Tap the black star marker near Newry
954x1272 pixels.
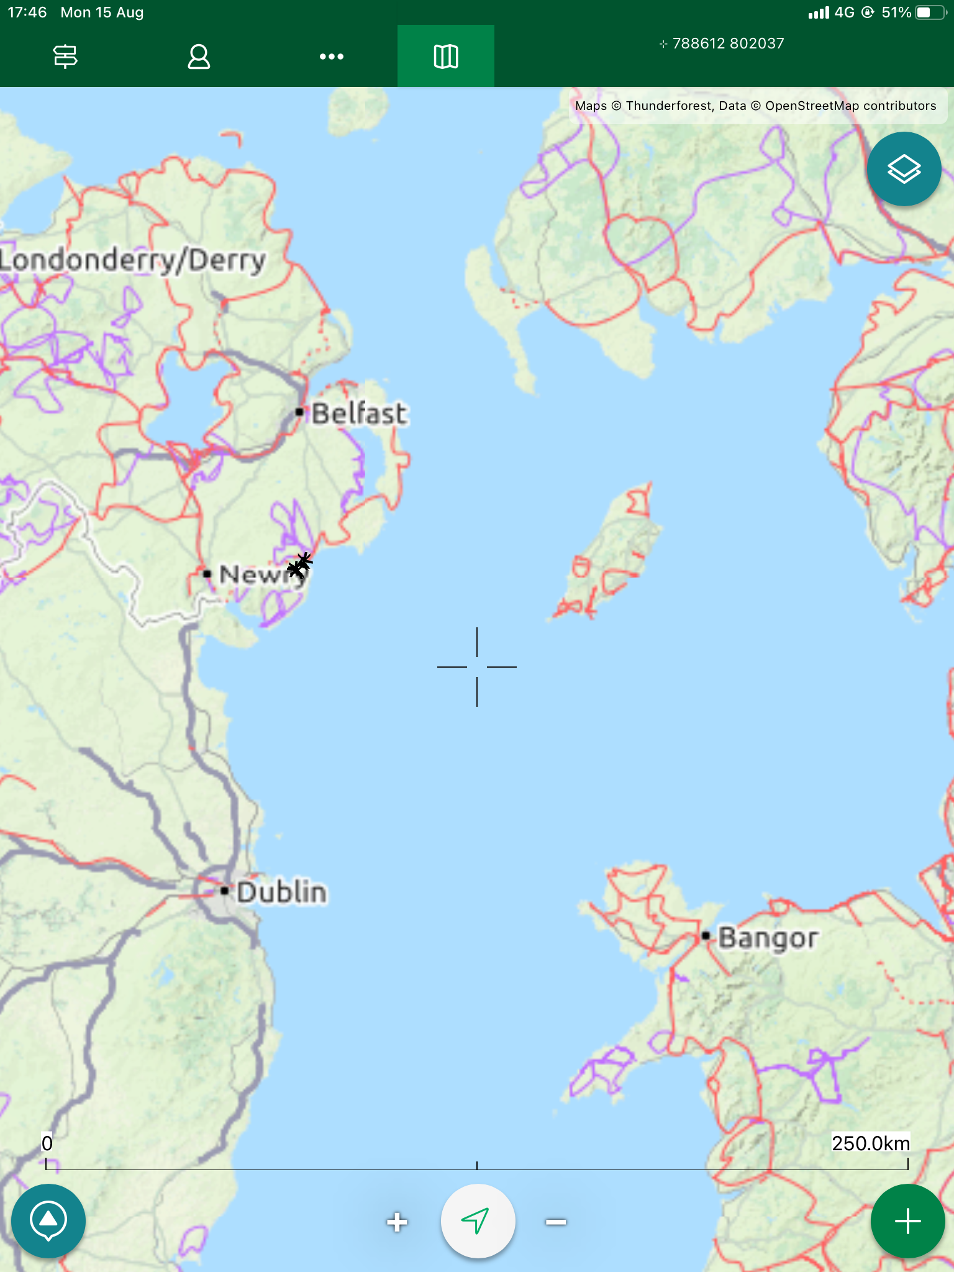click(300, 566)
